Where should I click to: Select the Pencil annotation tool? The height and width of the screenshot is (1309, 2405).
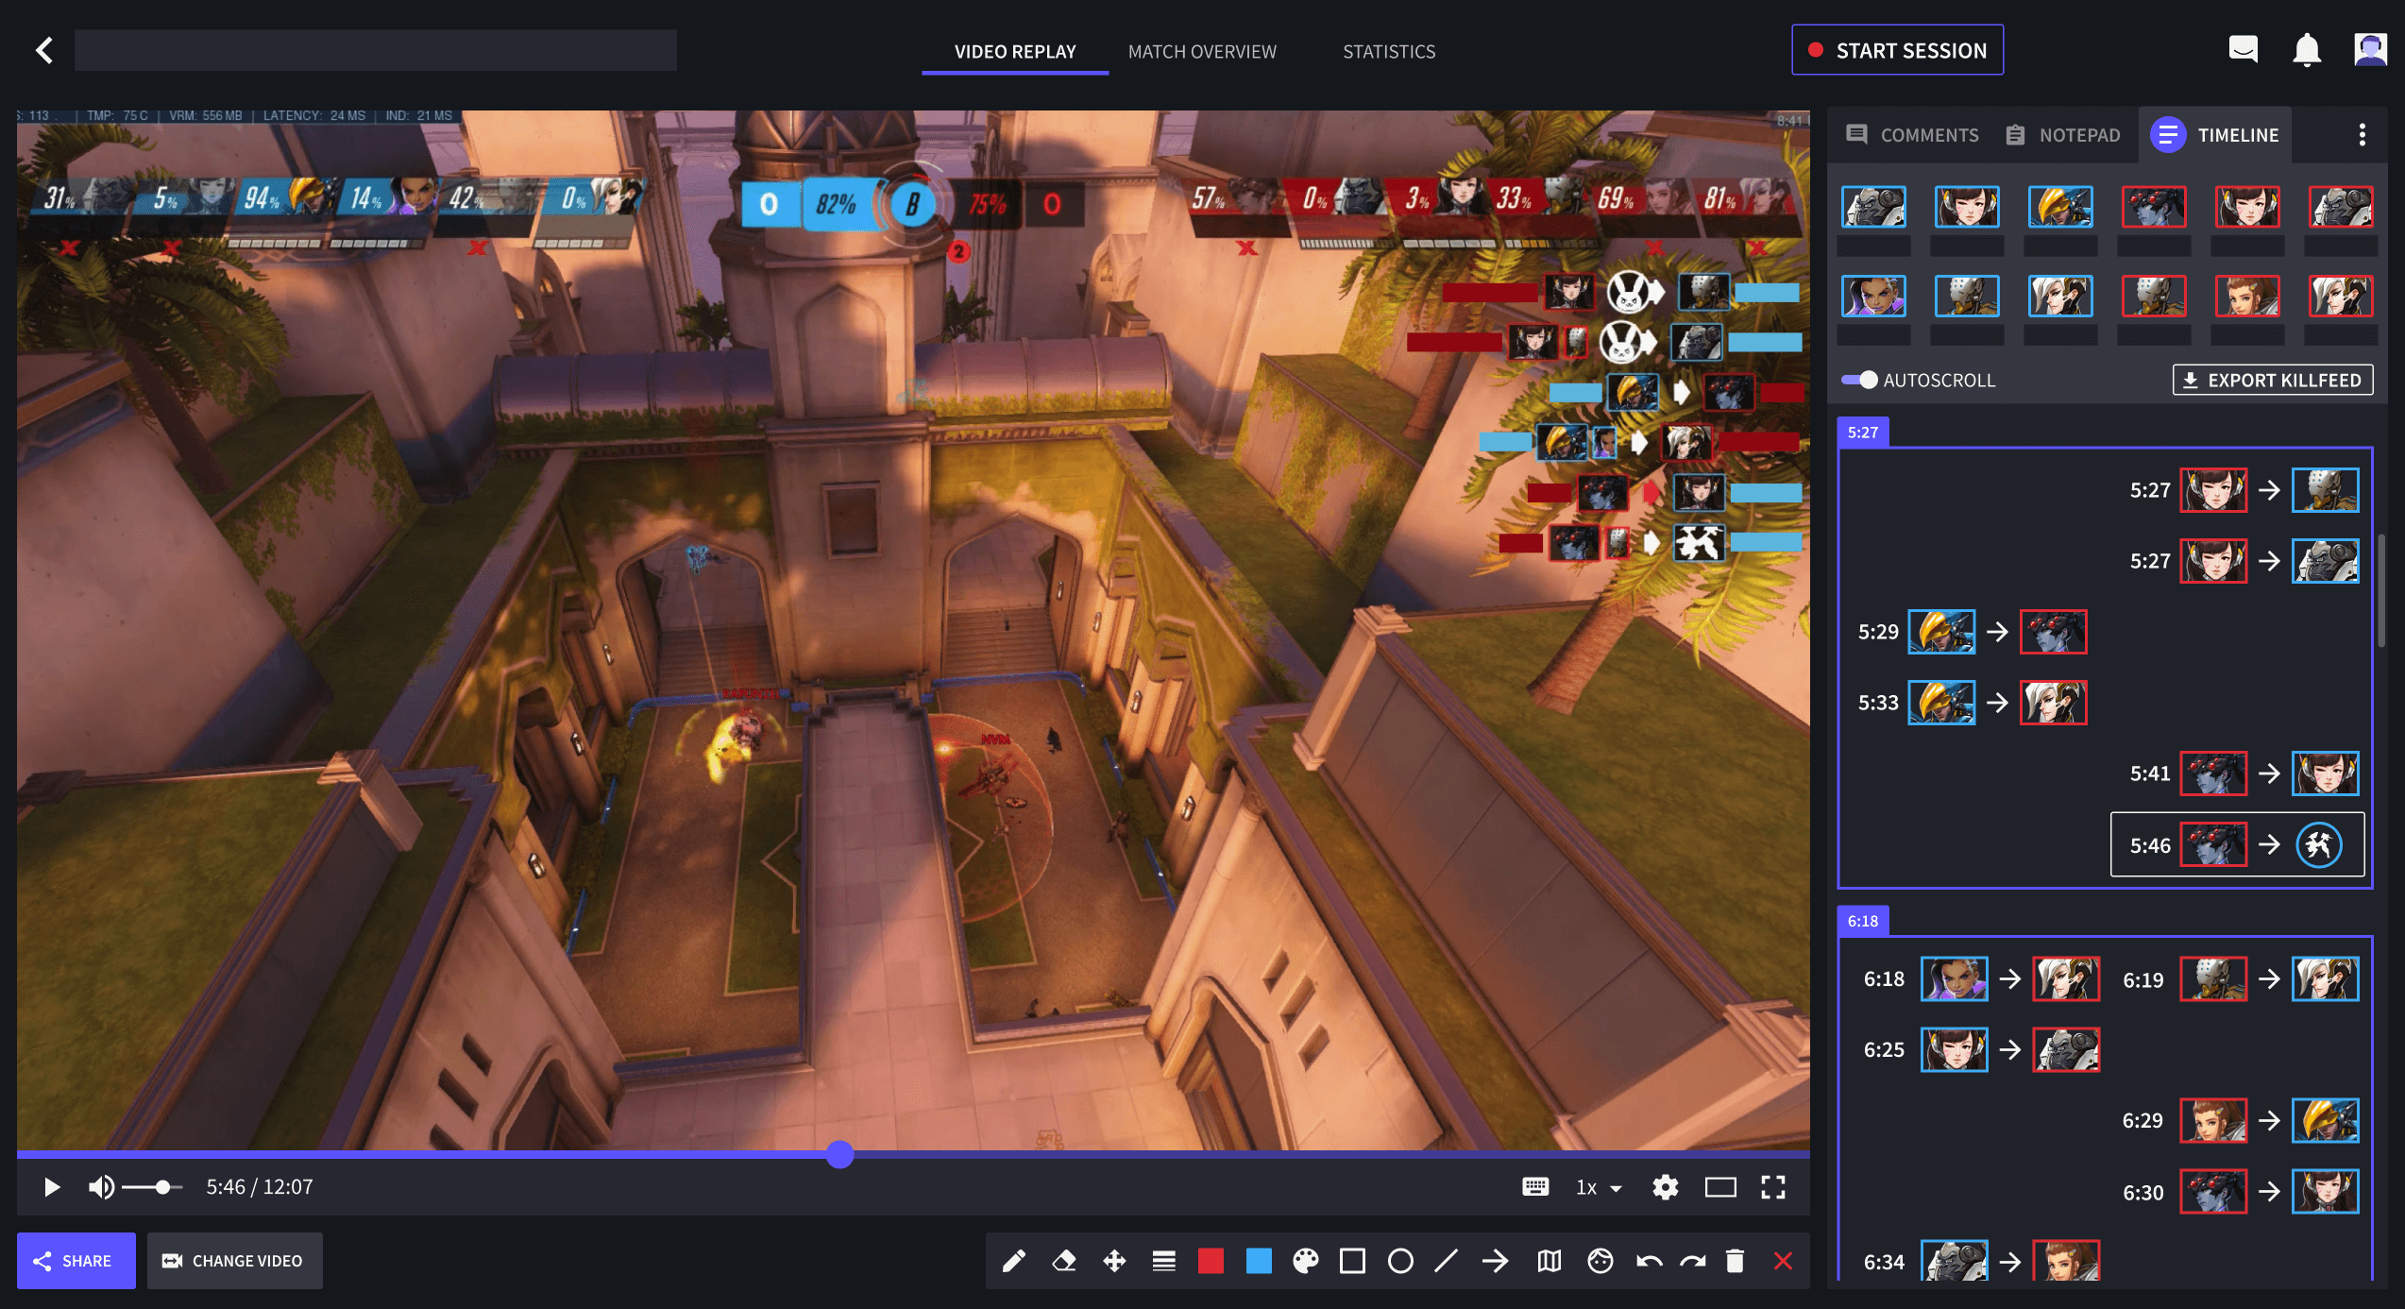[x=1014, y=1260]
